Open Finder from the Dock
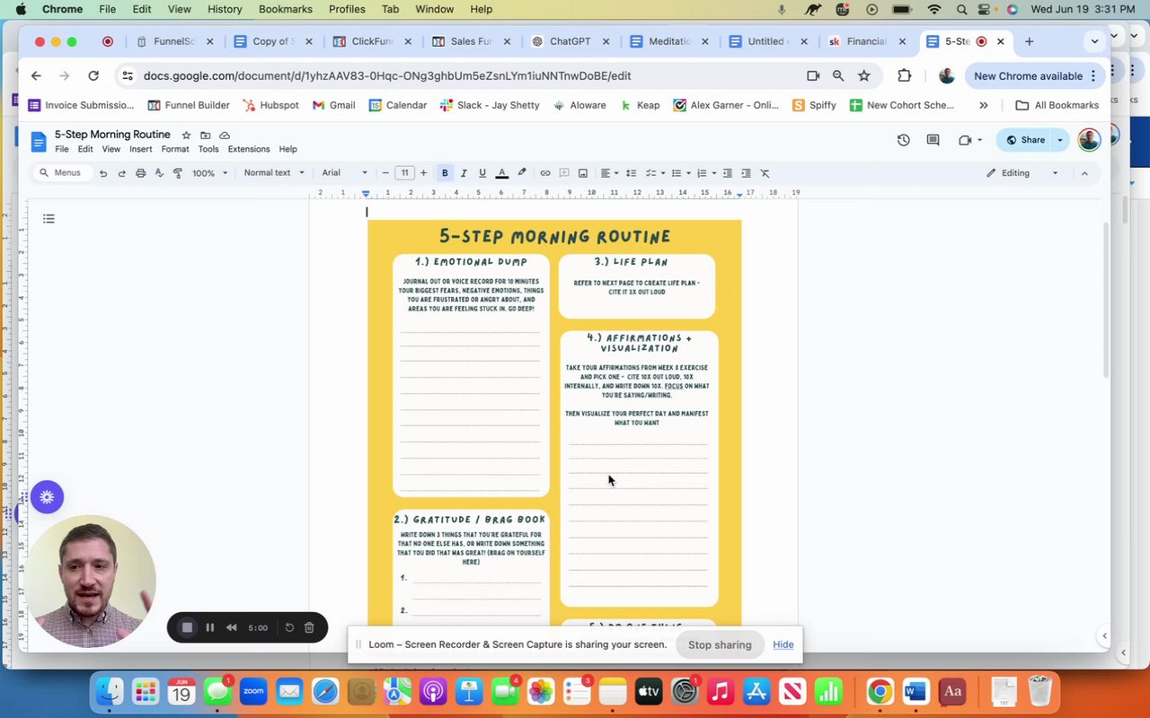Screen dimensions: 1150x718 [110, 691]
